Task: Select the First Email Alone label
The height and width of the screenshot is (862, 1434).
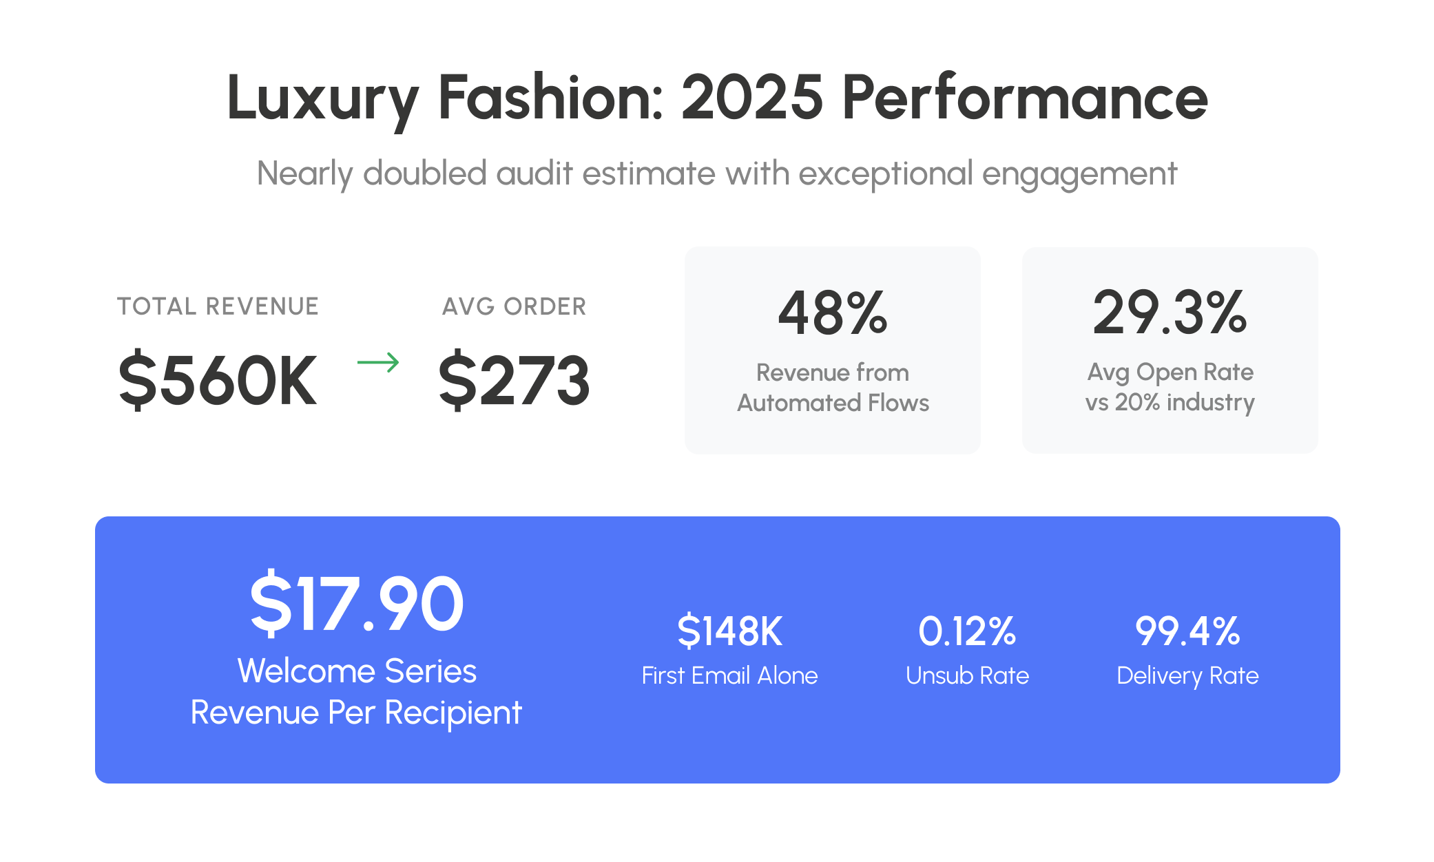Action: [729, 675]
